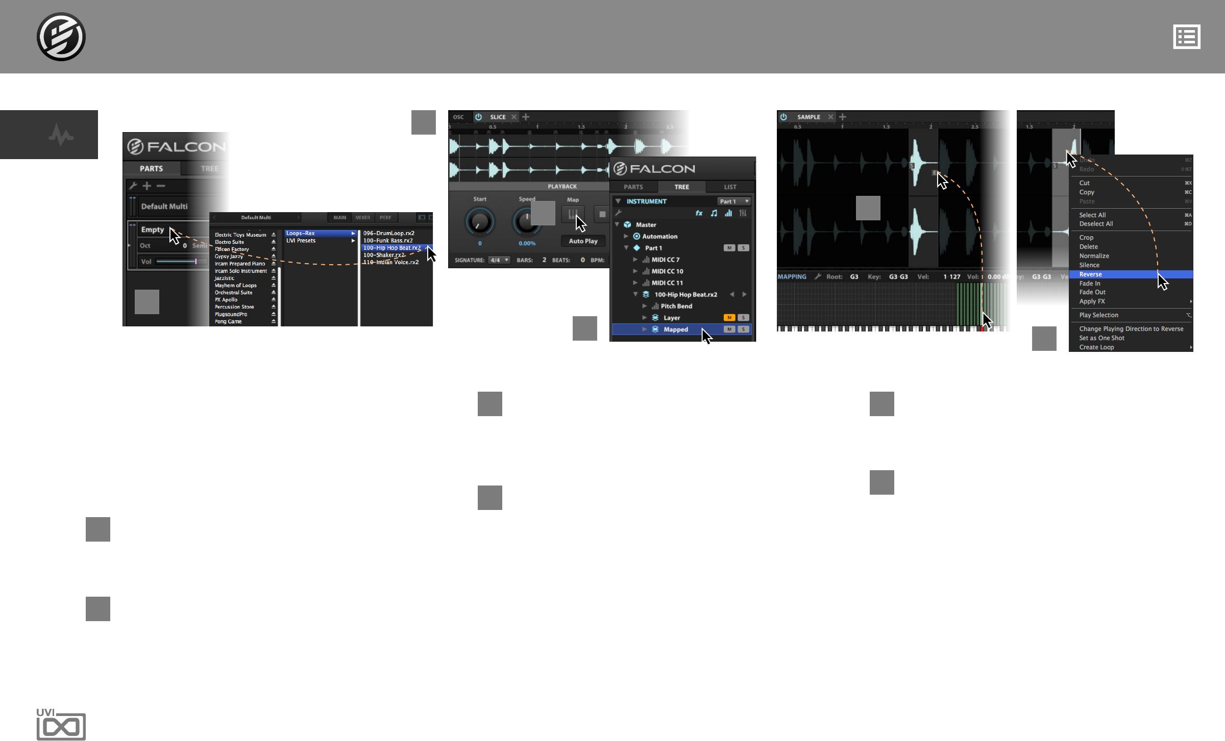Click the stop square playback button
This screenshot has width=1225, height=741.
point(602,214)
